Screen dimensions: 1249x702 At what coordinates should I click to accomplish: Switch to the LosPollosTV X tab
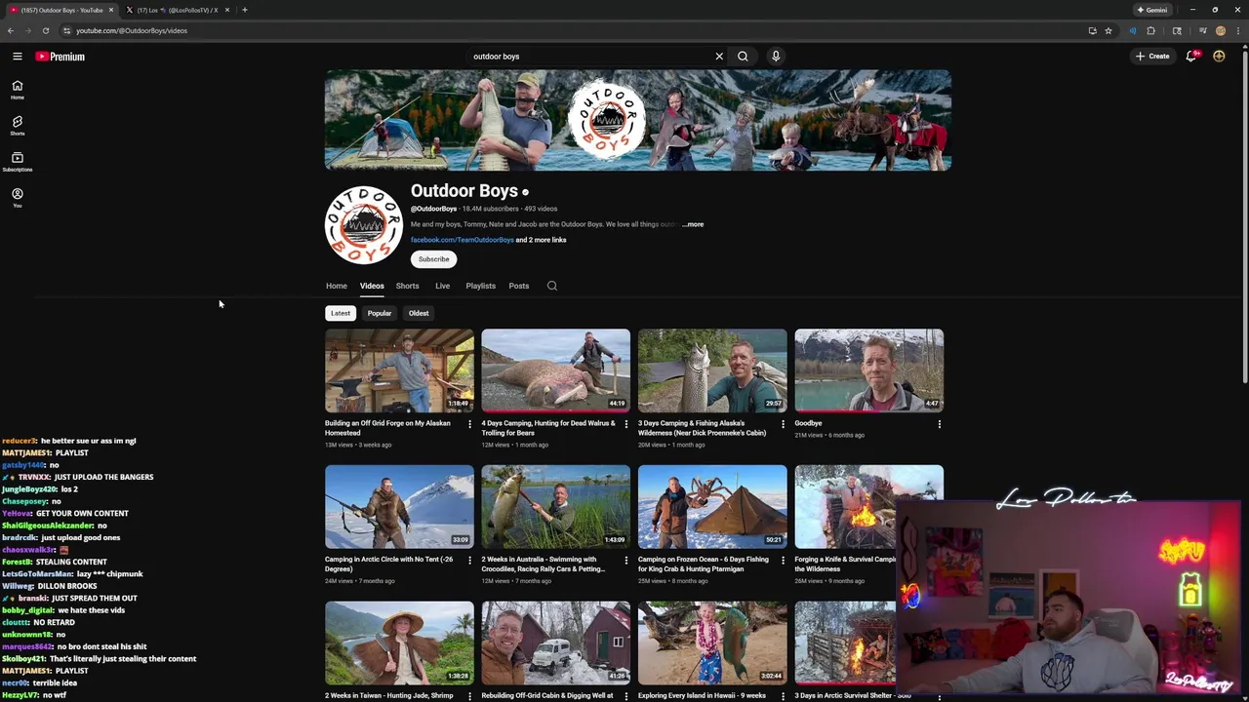[178, 10]
